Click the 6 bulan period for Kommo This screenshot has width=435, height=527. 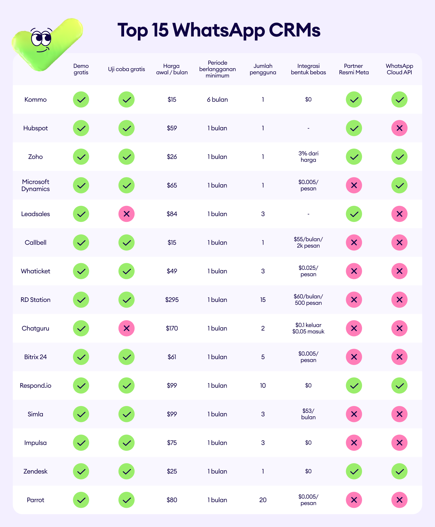pyautogui.click(x=217, y=100)
